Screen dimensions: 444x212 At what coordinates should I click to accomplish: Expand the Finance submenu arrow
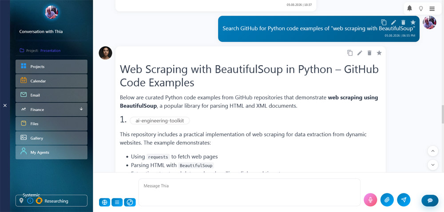81,109
